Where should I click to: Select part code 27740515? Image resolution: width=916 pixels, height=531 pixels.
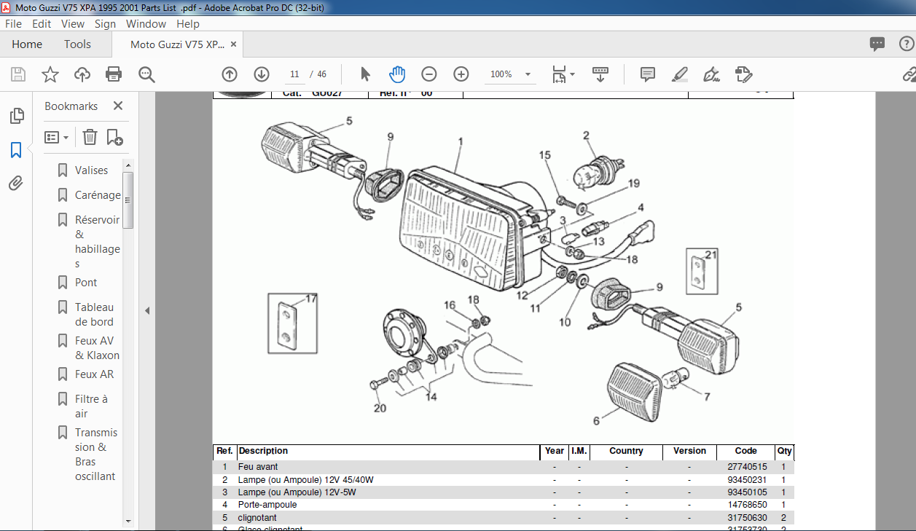pyautogui.click(x=747, y=467)
